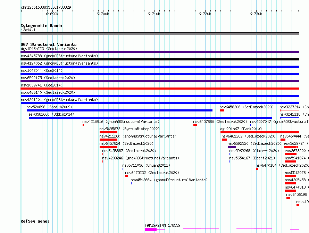This screenshot has width=309, height=233.
Task: Click the red bar under nsv5495873
Action: (x=108, y=132)
